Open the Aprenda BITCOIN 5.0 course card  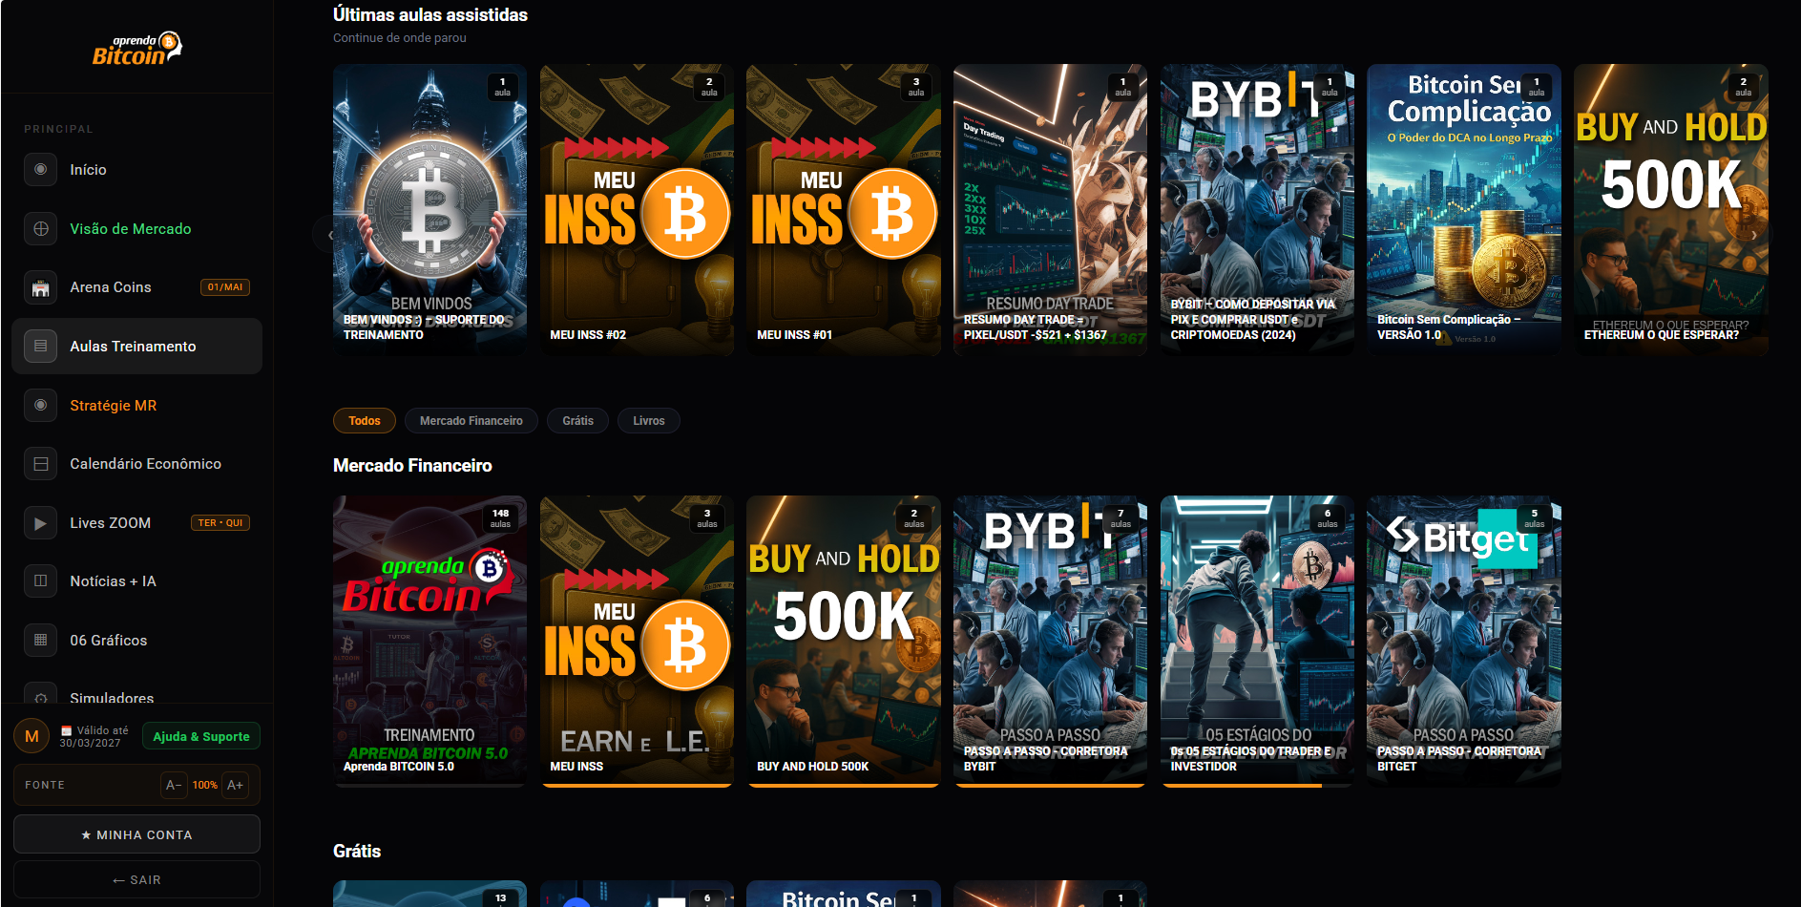pyautogui.click(x=429, y=642)
